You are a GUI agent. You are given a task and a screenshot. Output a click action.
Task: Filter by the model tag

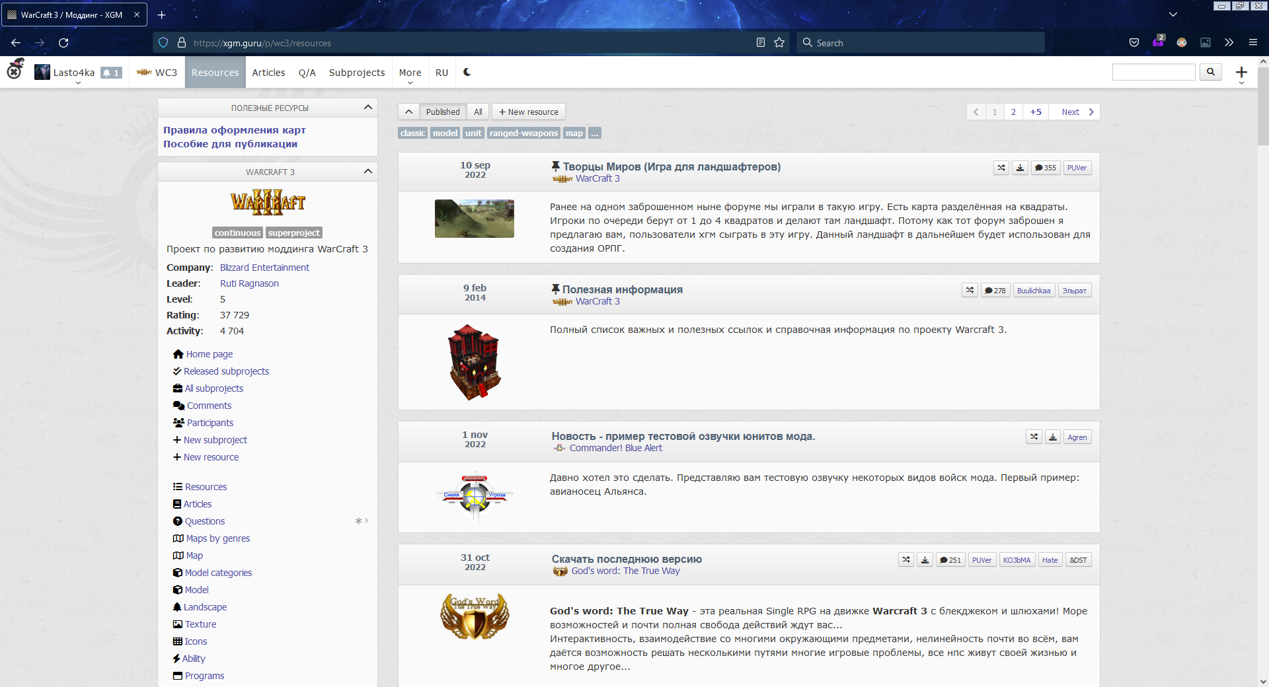[445, 133]
